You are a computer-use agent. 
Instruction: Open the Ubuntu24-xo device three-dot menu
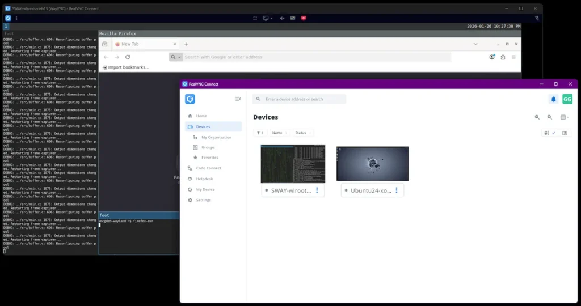pos(397,190)
